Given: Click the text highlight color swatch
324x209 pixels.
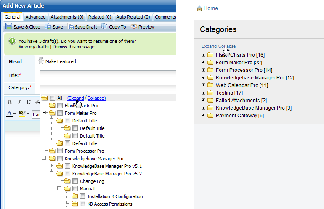Looking at the screenshot, I should (22, 114).
